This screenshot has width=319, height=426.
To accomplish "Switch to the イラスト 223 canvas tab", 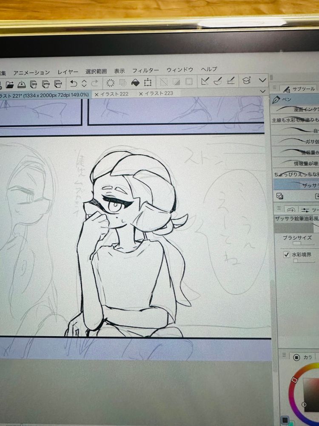I will coord(159,93).
